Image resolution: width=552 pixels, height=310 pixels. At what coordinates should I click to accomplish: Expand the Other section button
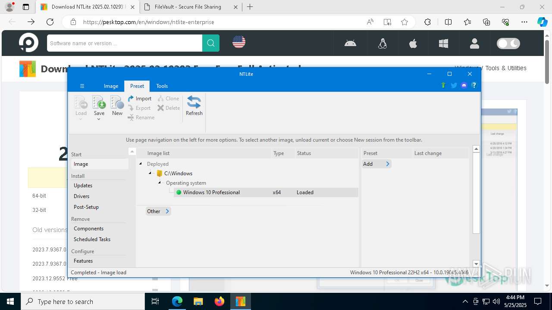[158, 211]
